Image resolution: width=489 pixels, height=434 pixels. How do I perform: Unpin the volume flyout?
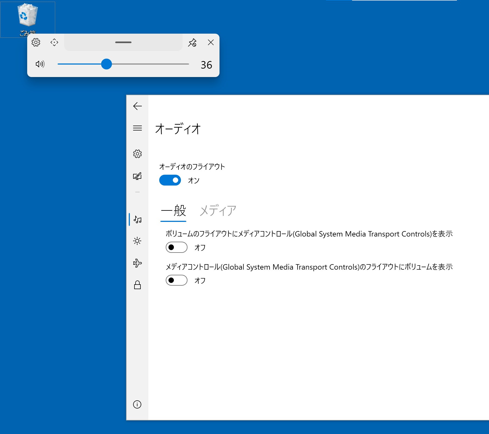192,43
